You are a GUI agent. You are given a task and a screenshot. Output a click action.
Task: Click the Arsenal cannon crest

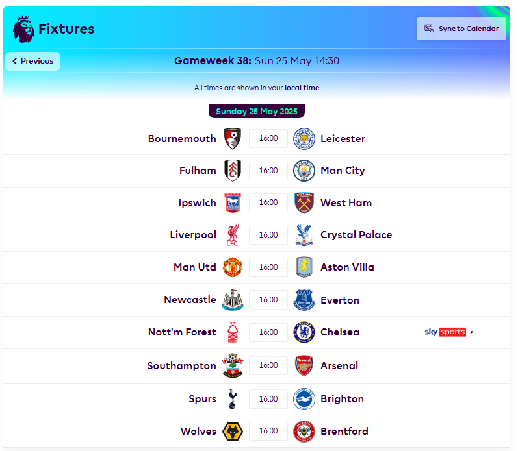click(x=304, y=365)
